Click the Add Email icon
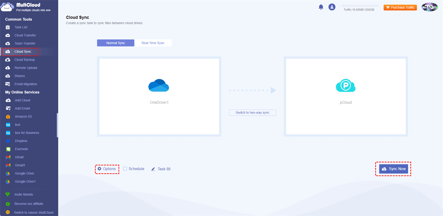 pos(8,108)
